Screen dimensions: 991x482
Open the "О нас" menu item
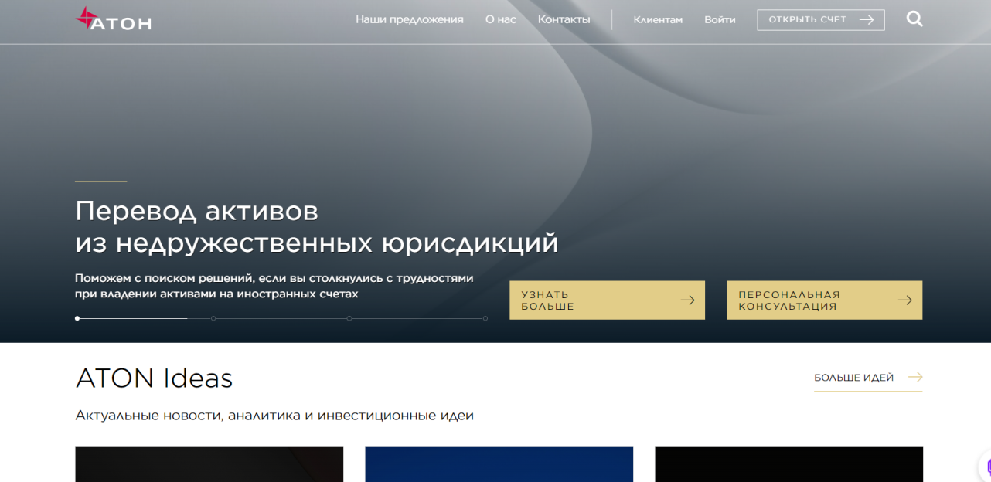[501, 19]
